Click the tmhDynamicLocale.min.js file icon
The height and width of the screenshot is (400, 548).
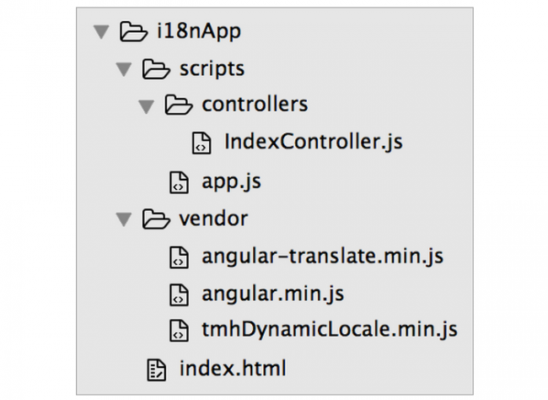tap(179, 330)
